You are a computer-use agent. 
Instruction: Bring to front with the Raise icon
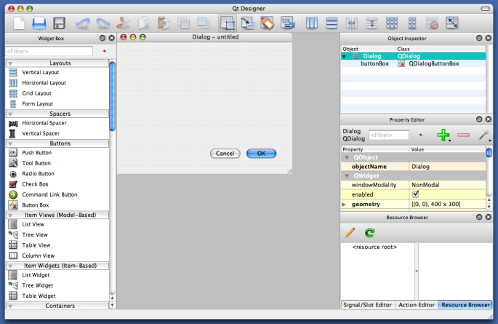[x=204, y=23]
